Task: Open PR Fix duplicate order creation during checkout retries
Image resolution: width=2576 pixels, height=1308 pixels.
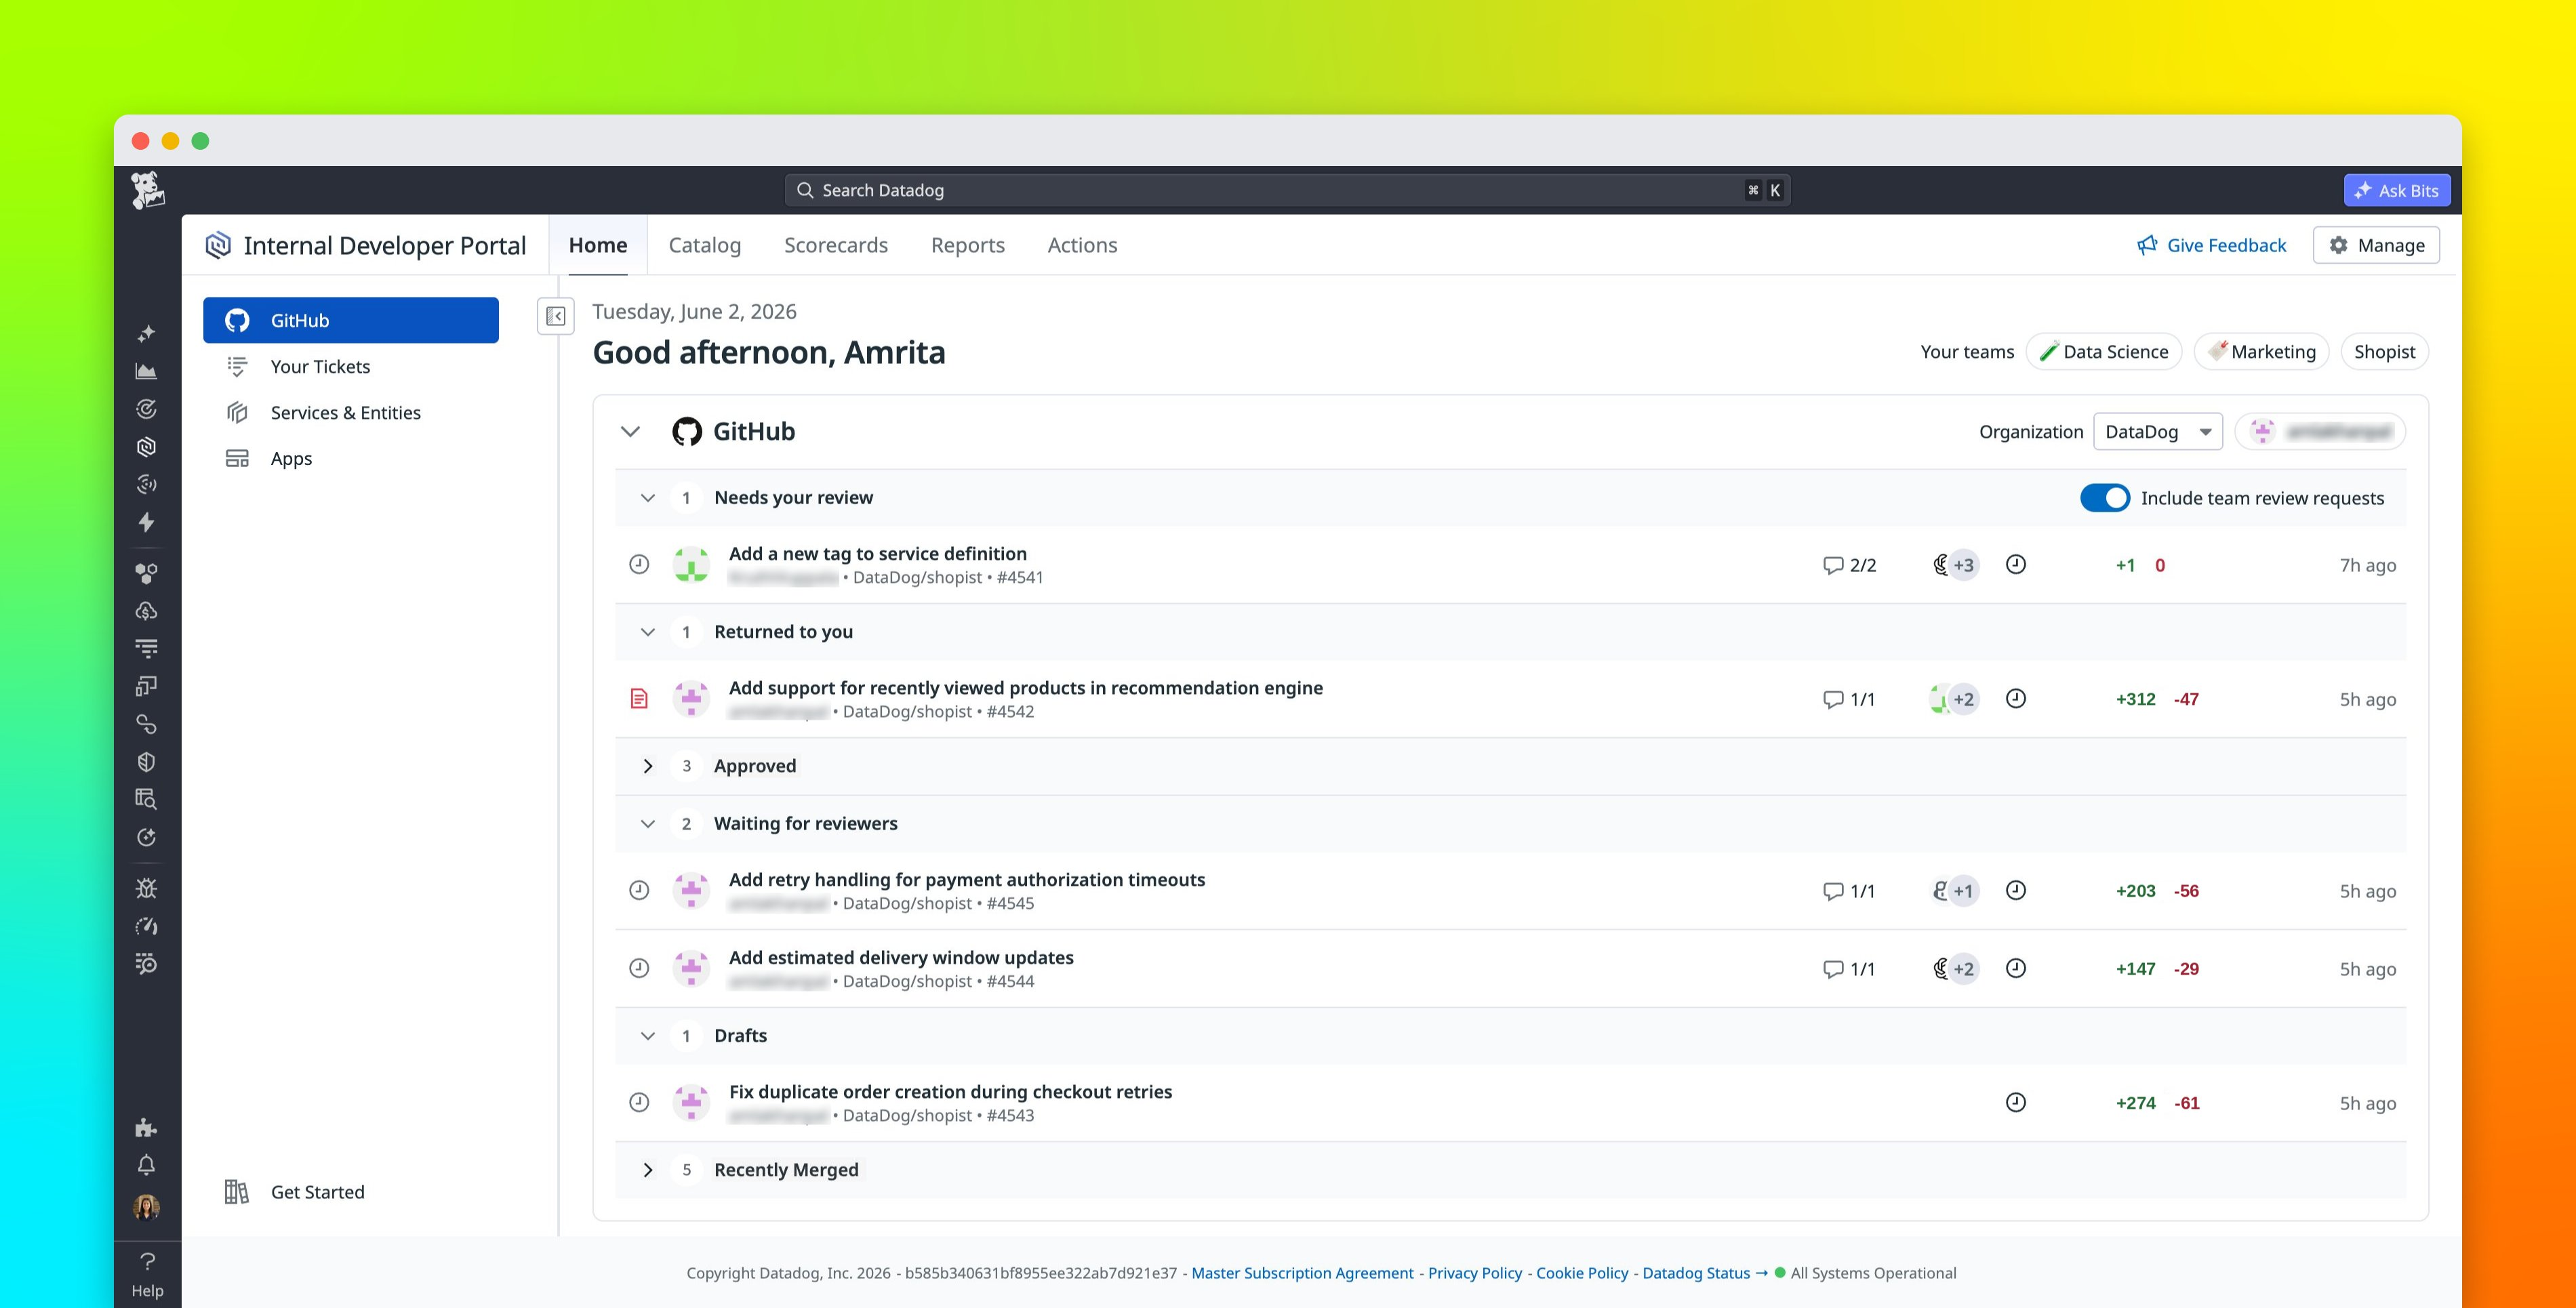Action: [x=950, y=1092]
